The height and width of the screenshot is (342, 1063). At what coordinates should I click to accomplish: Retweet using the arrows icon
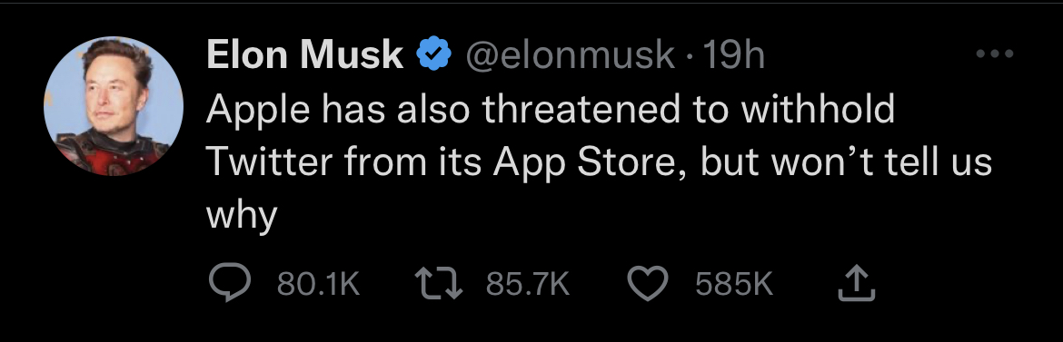click(x=439, y=285)
